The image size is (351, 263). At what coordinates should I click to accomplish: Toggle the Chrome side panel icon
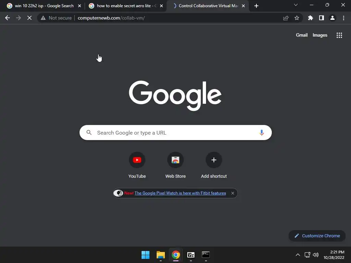[x=322, y=18]
